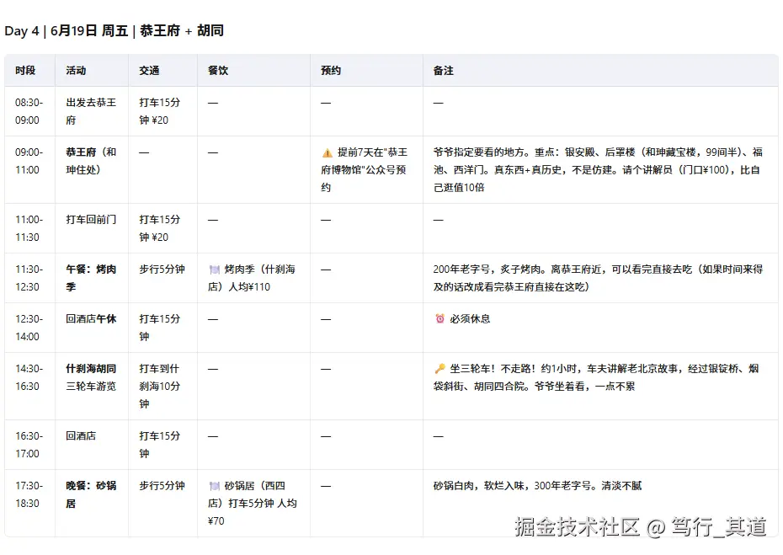Click the warning icon before 提前7天在恭王府

[327, 152]
